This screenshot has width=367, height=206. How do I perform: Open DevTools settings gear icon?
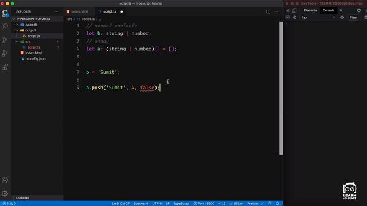(x=359, y=10)
